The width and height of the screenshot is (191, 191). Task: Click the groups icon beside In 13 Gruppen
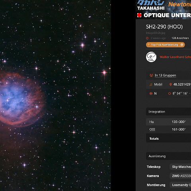pyautogui.click(x=151, y=75)
